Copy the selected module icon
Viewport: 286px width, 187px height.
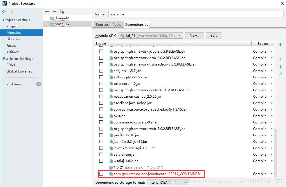click(x=62, y=12)
